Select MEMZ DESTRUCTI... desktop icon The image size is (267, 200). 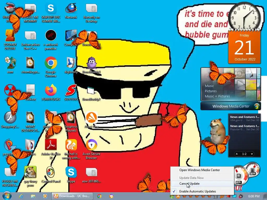pyautogui.click(x=30, y=122)
